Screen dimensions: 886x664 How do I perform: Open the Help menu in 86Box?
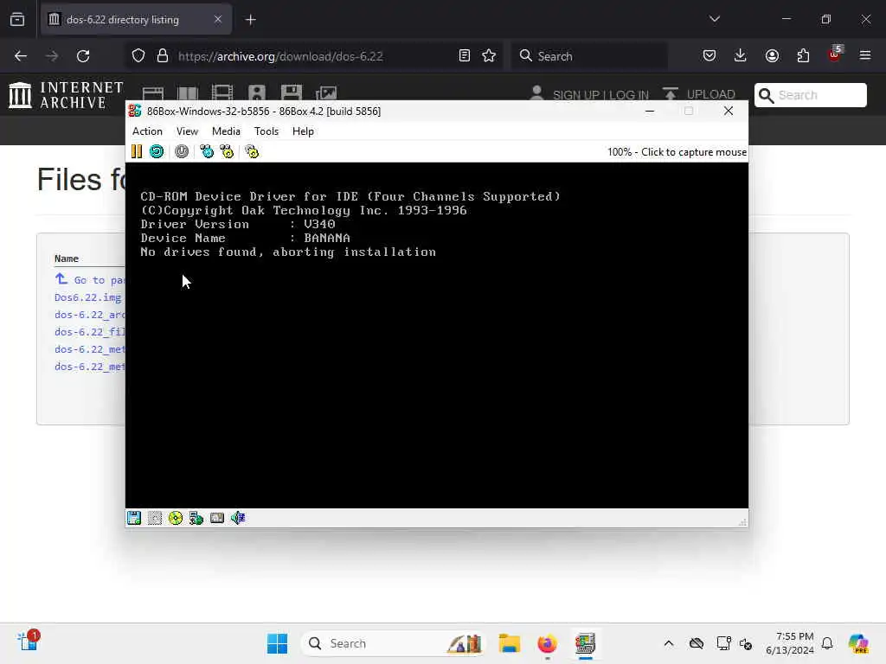coord(303,131)
